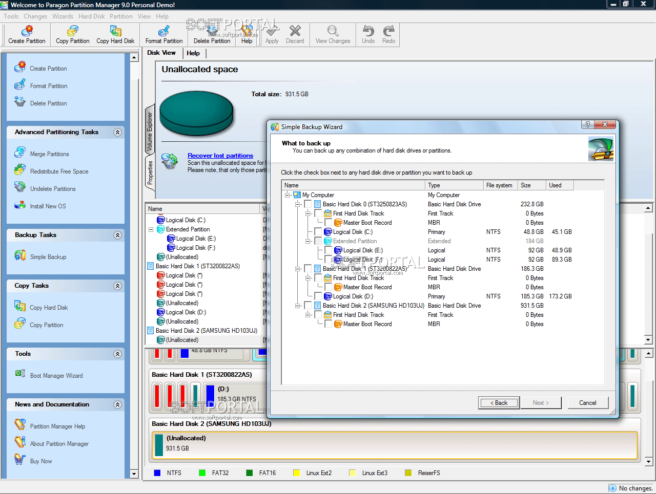
Task: Open Properties side tab
Action: pos(150,173)
